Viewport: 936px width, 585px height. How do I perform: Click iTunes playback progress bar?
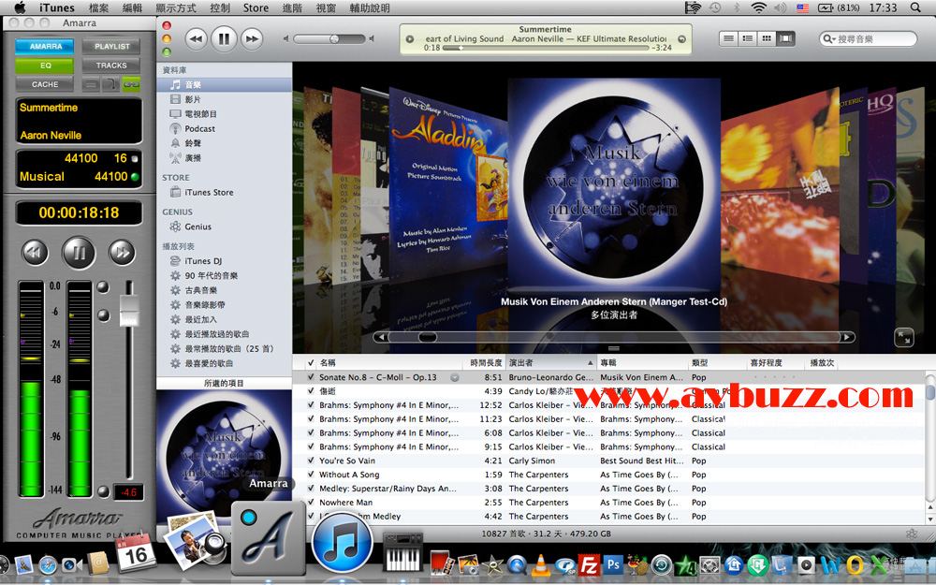(546, 48)
